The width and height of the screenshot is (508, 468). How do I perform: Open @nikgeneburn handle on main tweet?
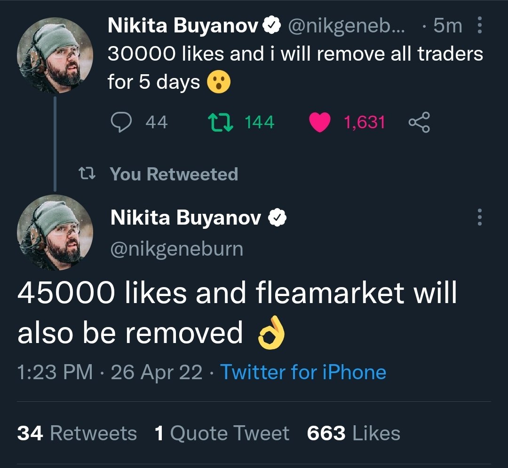coord(177,249)
